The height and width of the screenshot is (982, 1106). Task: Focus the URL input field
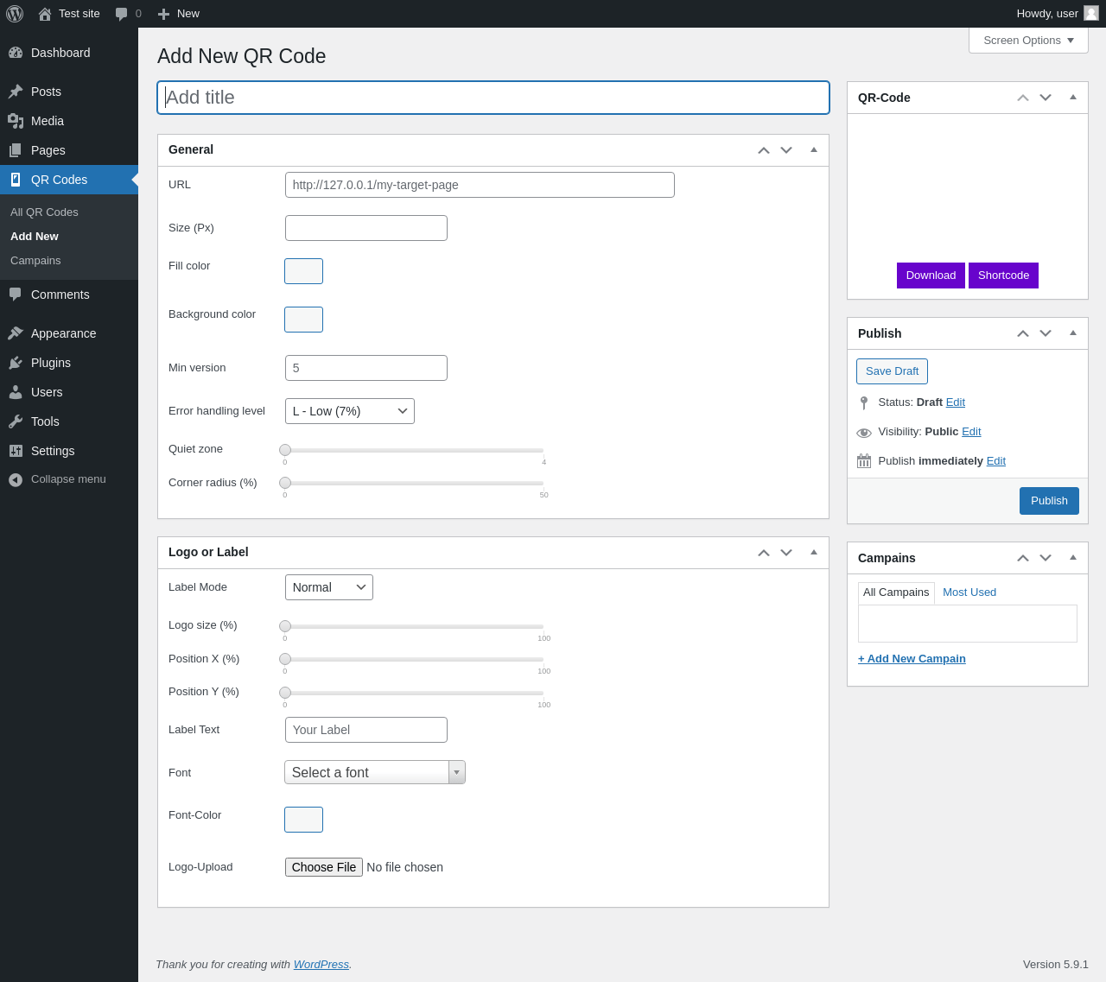[480, 185]
